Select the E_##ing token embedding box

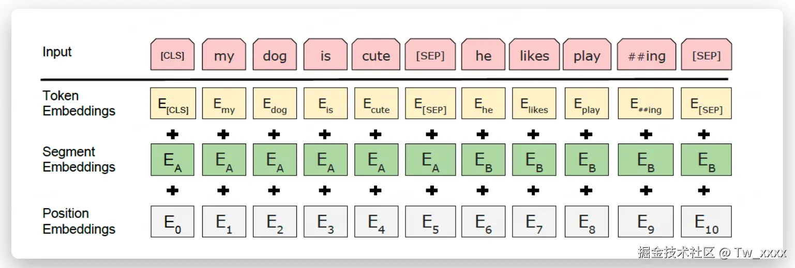[x=646, y=103]
